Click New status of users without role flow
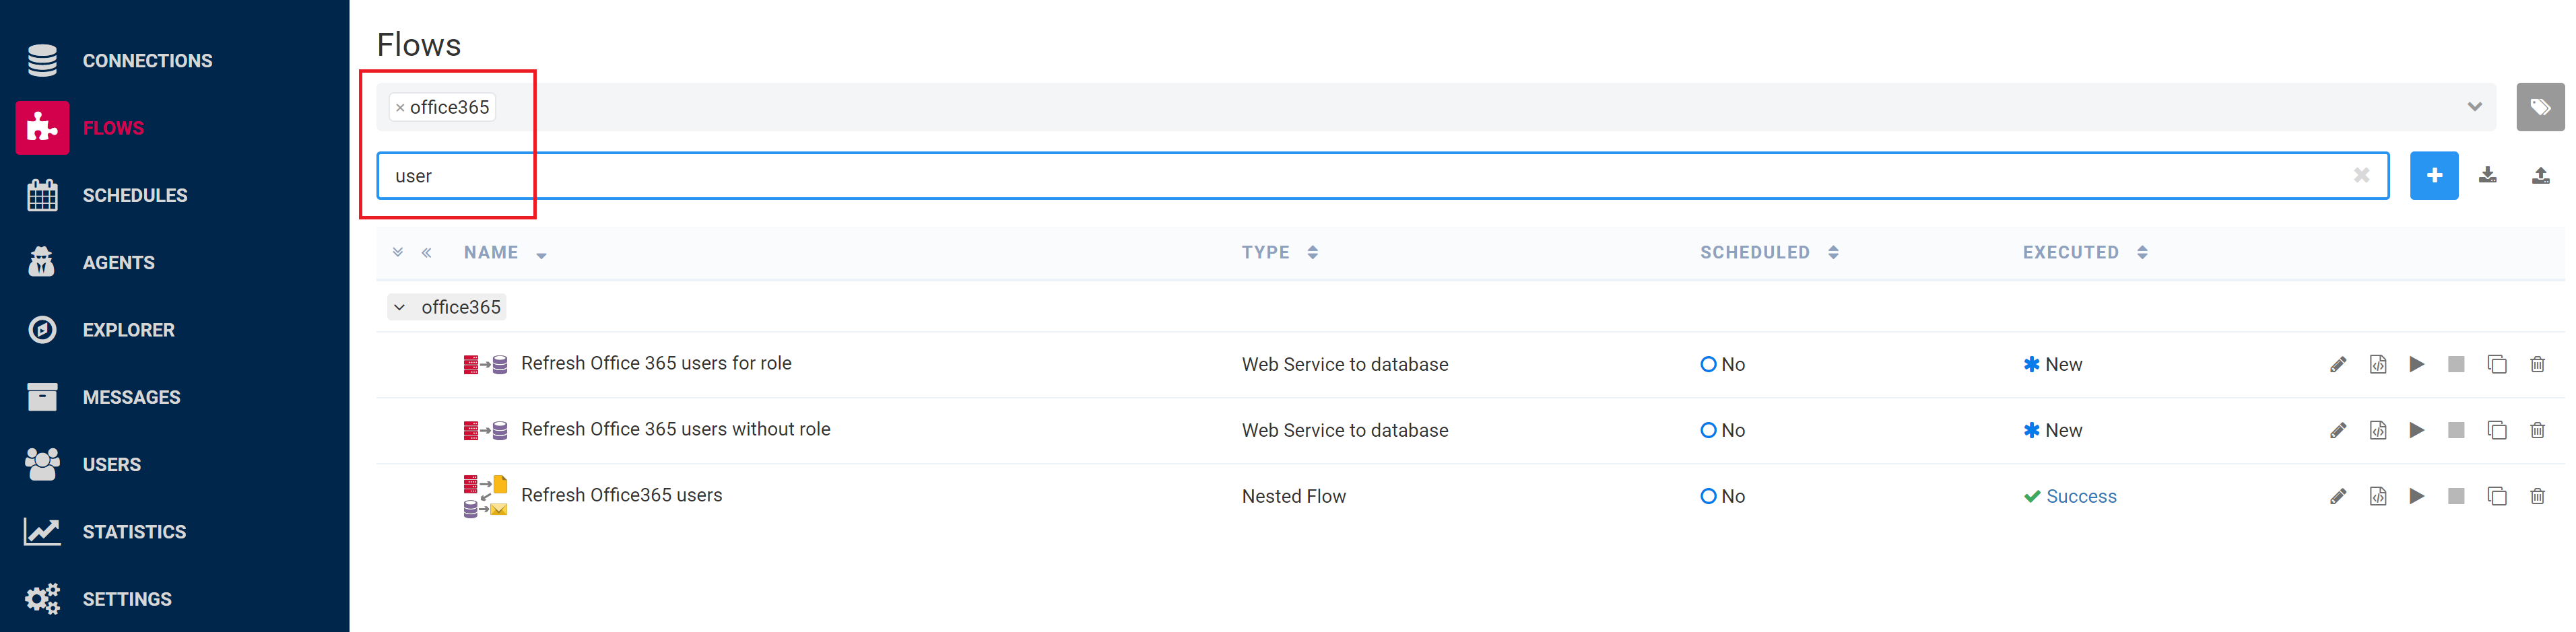The image size is (2576, 632). (2052, 431)
